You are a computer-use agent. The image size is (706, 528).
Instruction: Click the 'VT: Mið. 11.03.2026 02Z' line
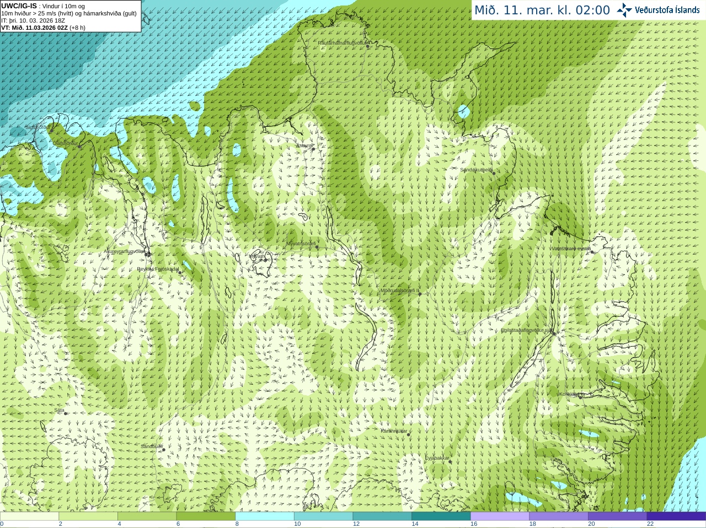(x=44, y=28)
